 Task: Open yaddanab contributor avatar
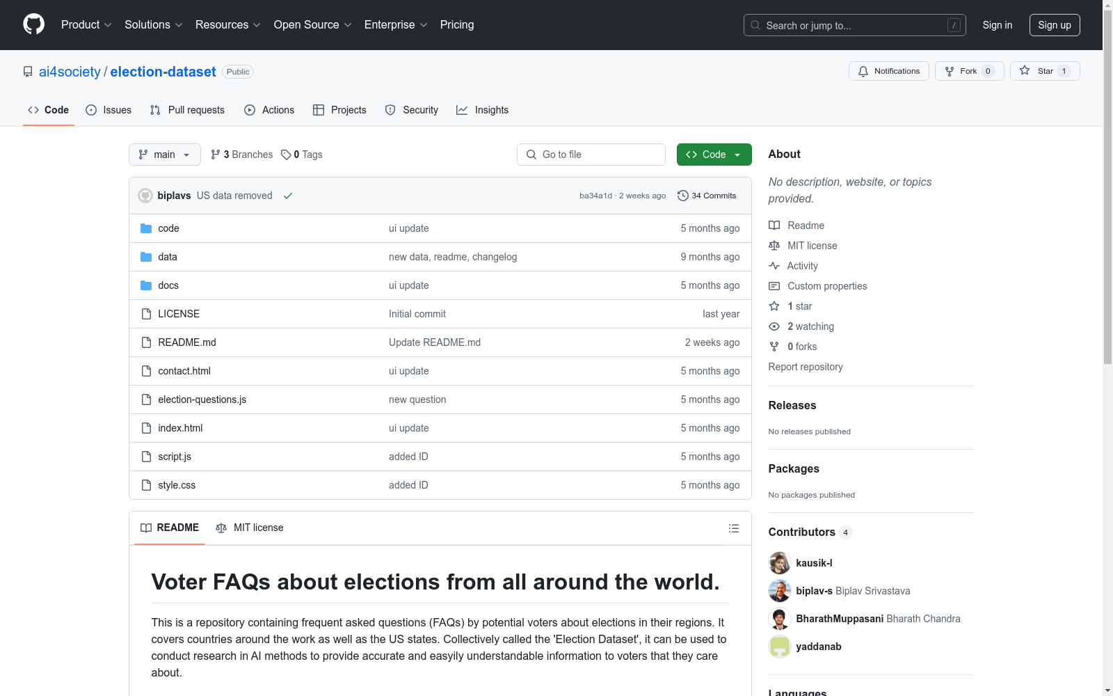click(x=780, y=647)
